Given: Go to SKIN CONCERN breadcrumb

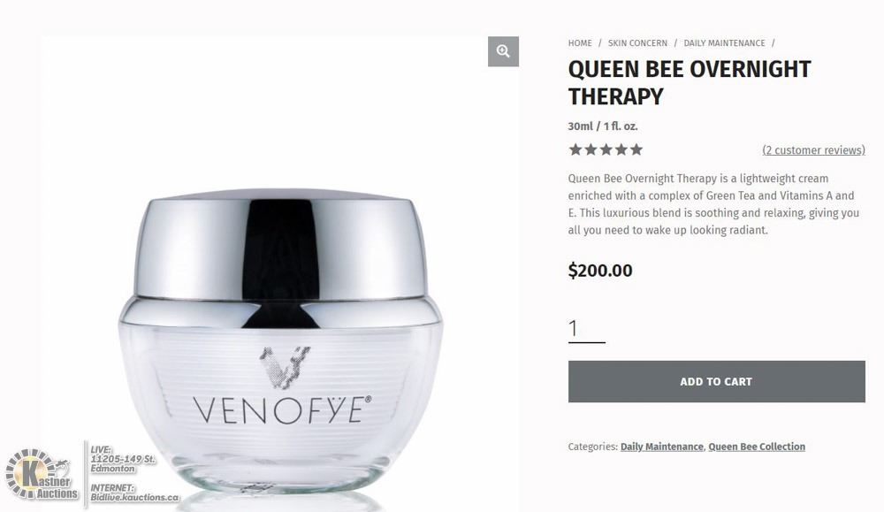Looking at the screenshot, I should click(x=637, y=42).
